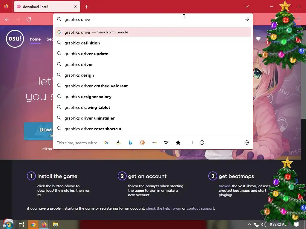Search in Bookmarks using star icon

point(178,143)
